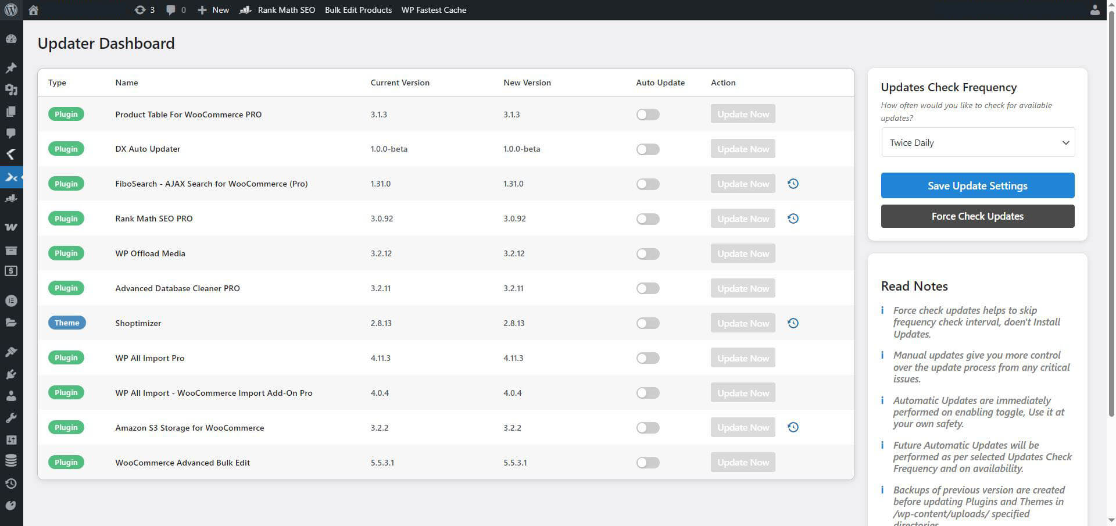
Task: Click rollback icon for Amazon S3 Storage
Action: click(x=793, y=428)
